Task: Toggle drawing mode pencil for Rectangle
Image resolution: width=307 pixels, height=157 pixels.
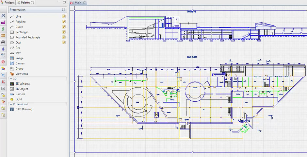Action: [64, 32]
